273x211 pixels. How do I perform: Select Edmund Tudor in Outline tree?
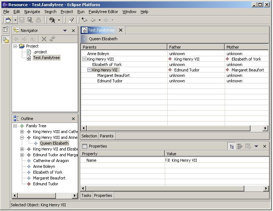pyautogui.click(x=46, y=184)
